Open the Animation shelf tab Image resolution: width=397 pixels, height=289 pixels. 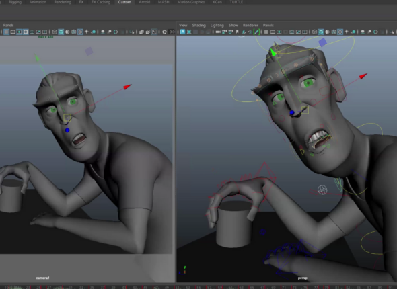pyautogui.click(x=38, y=2)
